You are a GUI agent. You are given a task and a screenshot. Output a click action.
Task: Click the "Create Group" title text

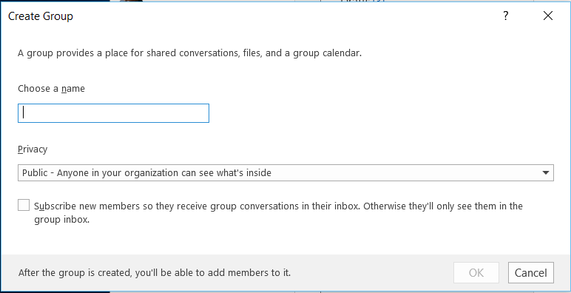click(41, 16)
